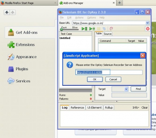The height and width of the screenshot is (138, 156).
Task: Click the Test Case column header
Action: 76,34
